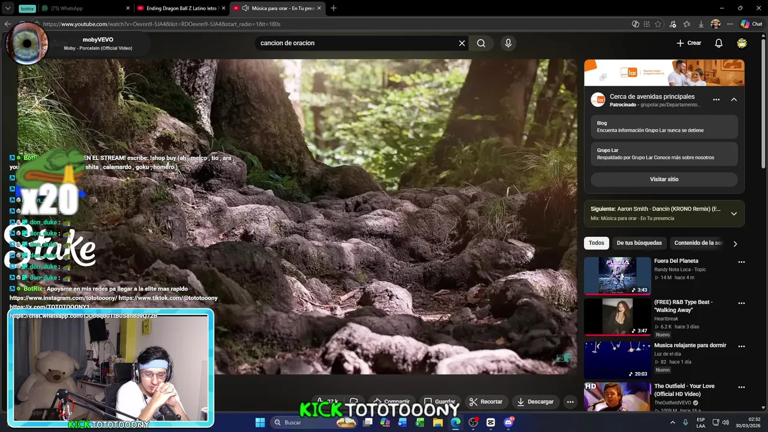Image resolution: width=768 pixels, height=432 pixels.
Task: Open options for Fuera Del Planeta
Action: click(742, 262)
